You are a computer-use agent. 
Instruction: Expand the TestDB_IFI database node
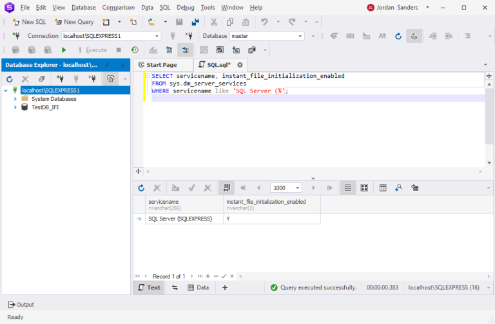[x=15, y=107]
